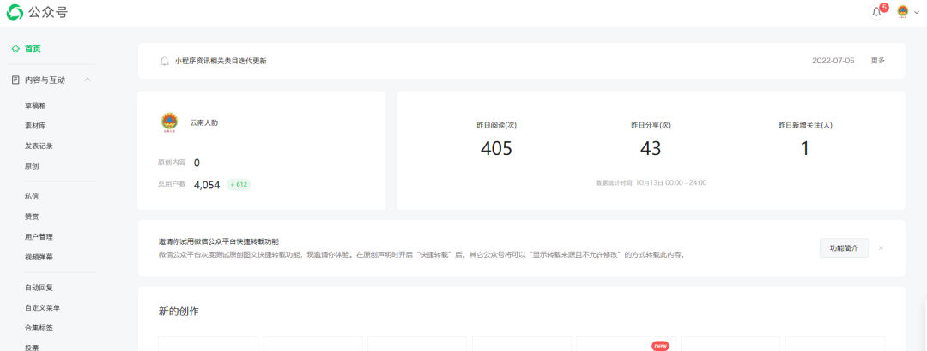The width and height of the screenshot is (927, 351).
Task: Click the document icon beside 内容与互动
Action: [x=16, y=80]
